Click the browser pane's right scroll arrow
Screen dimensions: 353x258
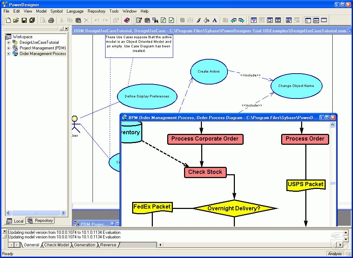(63, 213)
